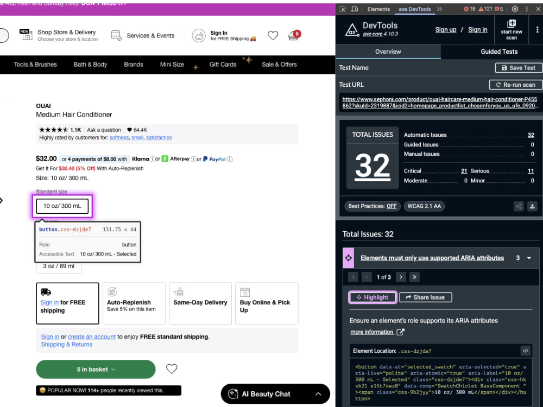
Task: Open Sale & Offers menu
Action: point(279,65)
